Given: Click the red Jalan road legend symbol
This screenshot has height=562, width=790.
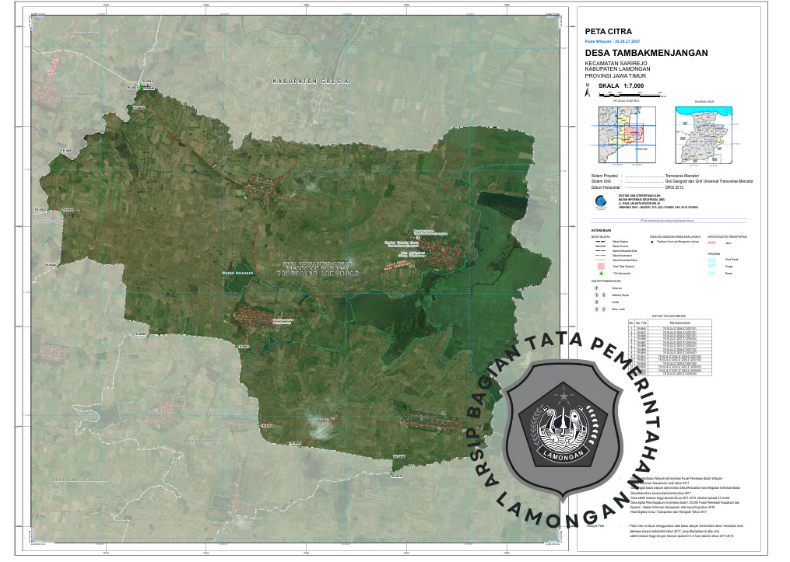Looking at the screenshot, I should 711,243.
